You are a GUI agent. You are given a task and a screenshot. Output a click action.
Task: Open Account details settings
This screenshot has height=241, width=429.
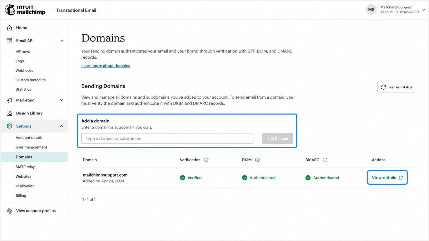click(x=29, y=138)
